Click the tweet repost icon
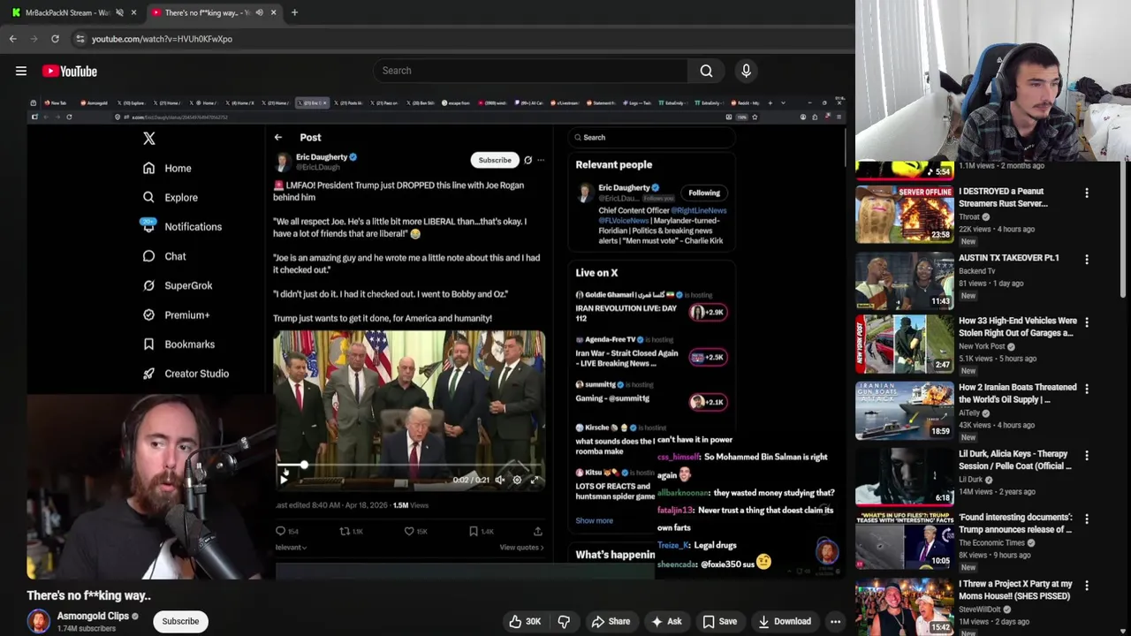1131x636 pixels. coord(345,531)
